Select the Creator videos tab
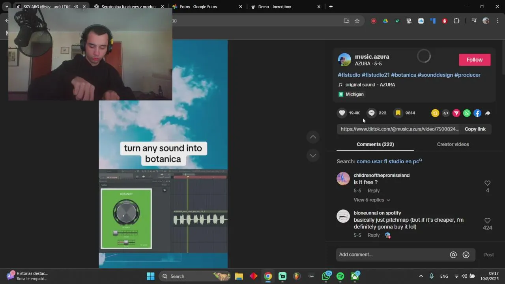 tap(453, 144)
